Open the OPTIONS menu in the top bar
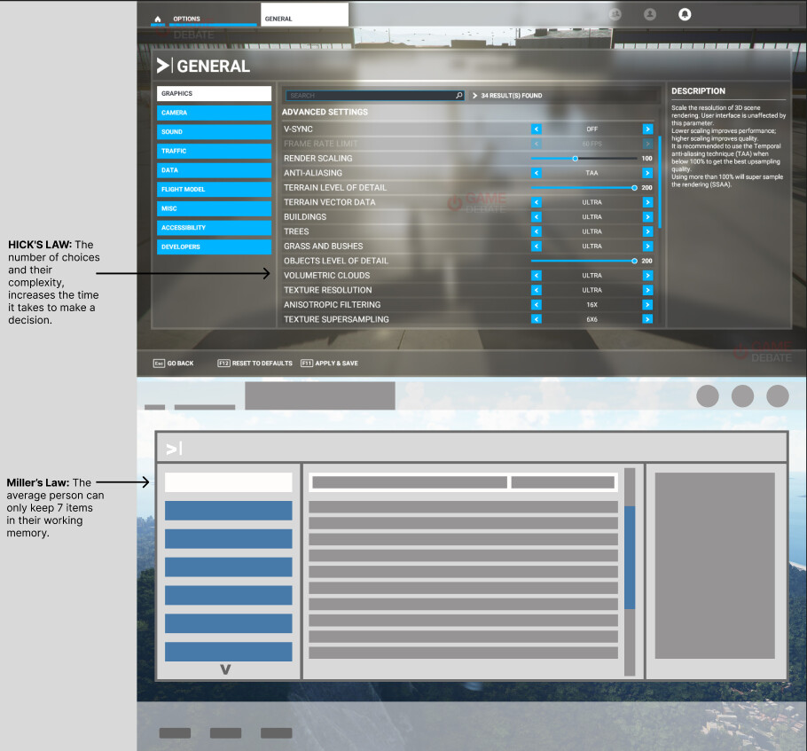 pos(187,17)
